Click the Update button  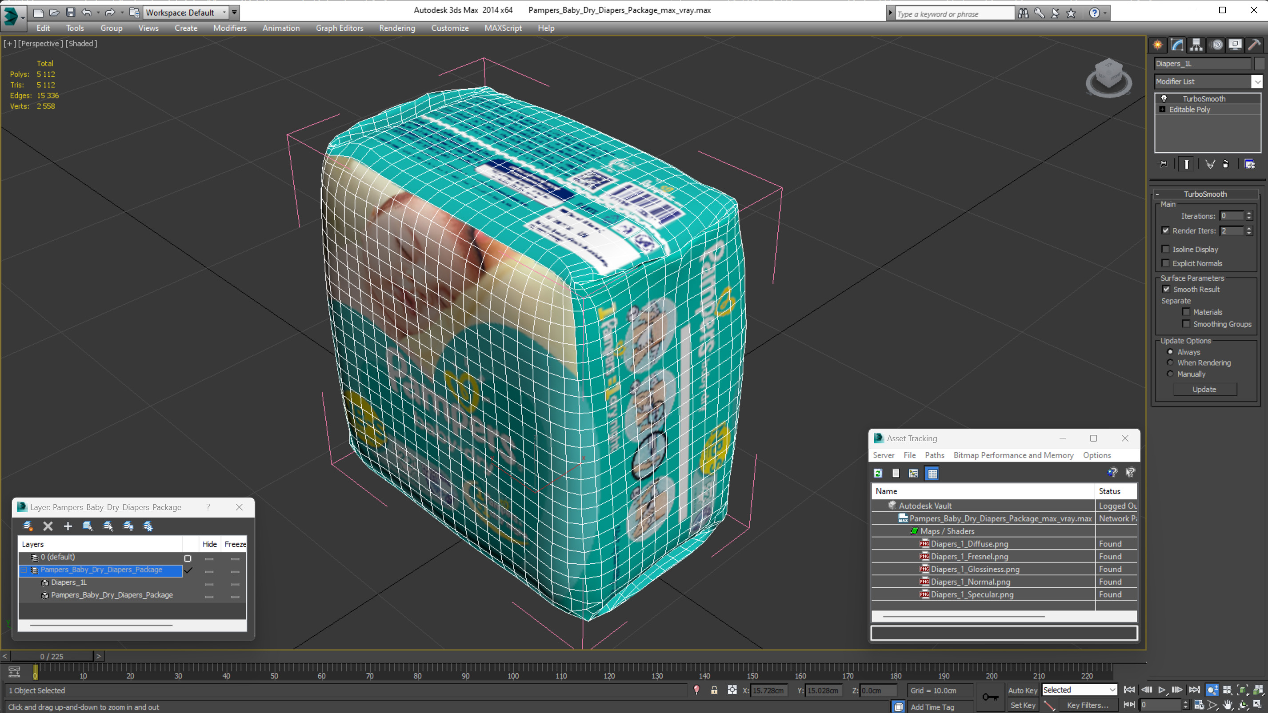[x=1204, y=389]
